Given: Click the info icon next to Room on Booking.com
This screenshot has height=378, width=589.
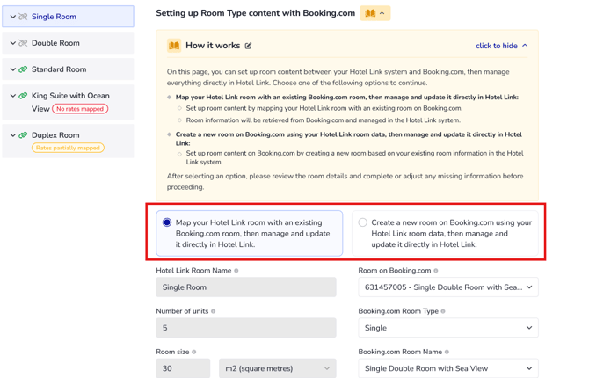Looking at the screenshot, I should click(x=436, y=271).
